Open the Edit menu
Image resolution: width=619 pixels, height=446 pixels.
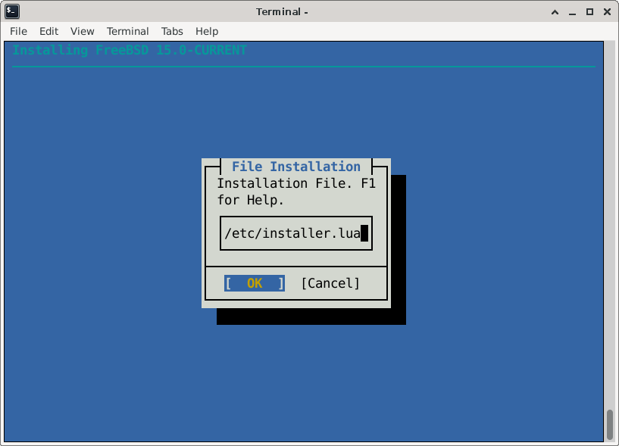tap(48, 31)
